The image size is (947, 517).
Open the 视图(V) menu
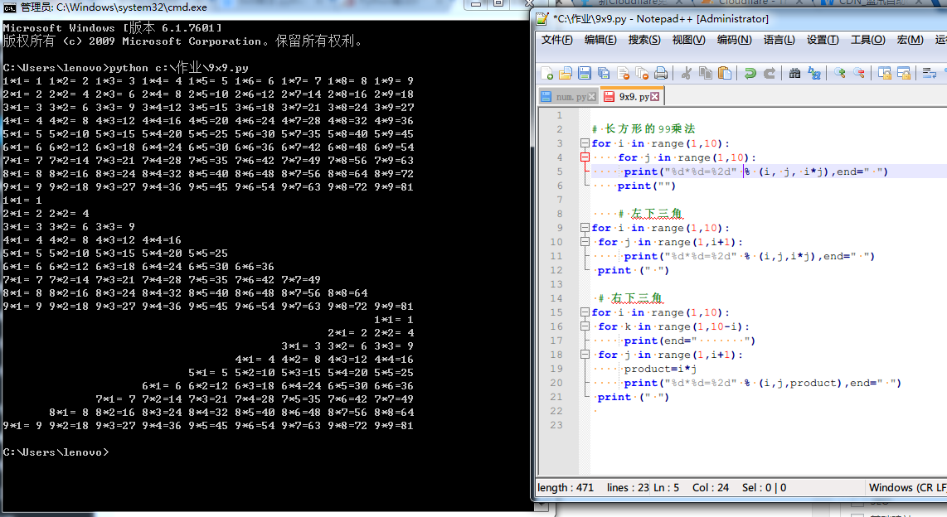tap(688, 40)
